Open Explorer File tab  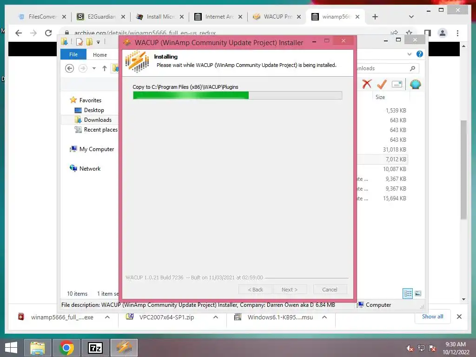tap(73, 54)
